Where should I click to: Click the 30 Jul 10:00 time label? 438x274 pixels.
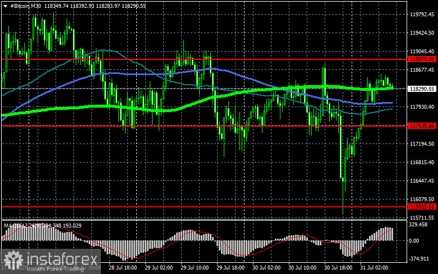pos(302,268)
